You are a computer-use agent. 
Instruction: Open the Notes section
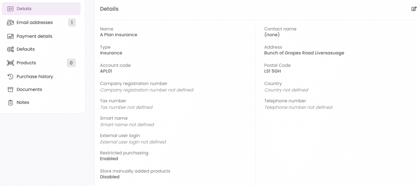41,103
